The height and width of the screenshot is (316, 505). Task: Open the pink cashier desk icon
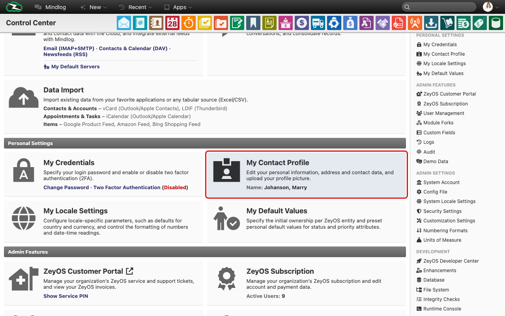pos(286,23)
